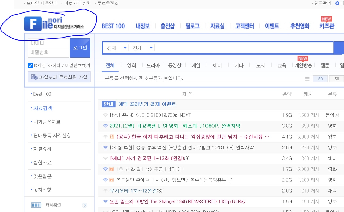The width and height of the screenshot is (344, 212).
Task: Click the cash charge battery icon
Action: [x=36, y=205]
